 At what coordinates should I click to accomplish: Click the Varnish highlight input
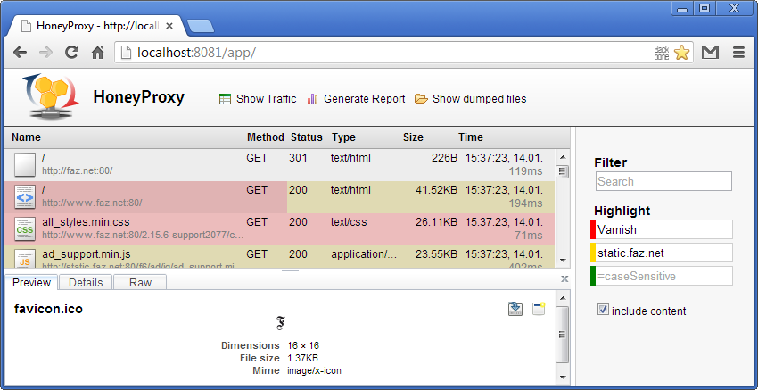664,229
